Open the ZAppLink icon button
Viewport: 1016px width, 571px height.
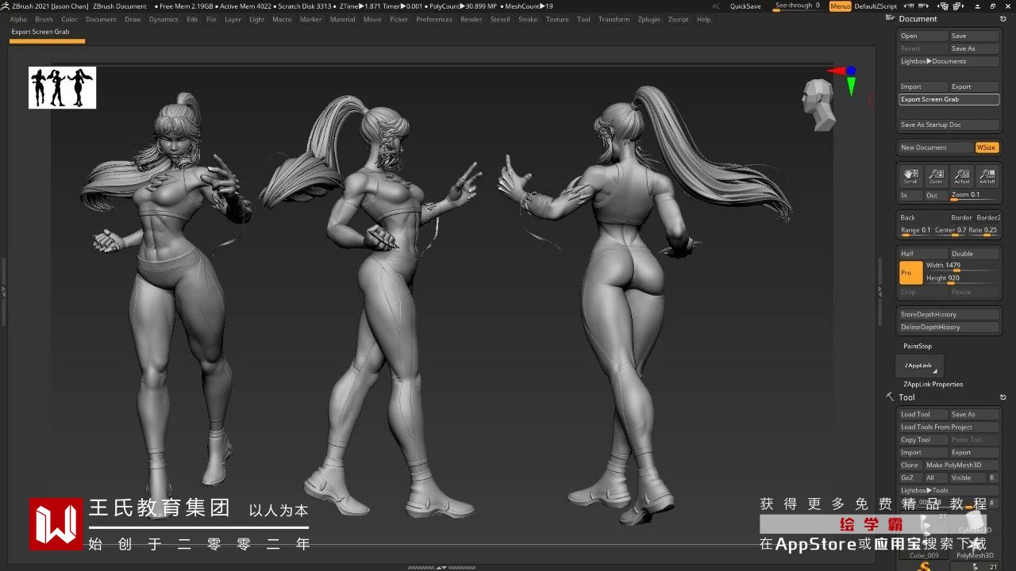point(919,366)
